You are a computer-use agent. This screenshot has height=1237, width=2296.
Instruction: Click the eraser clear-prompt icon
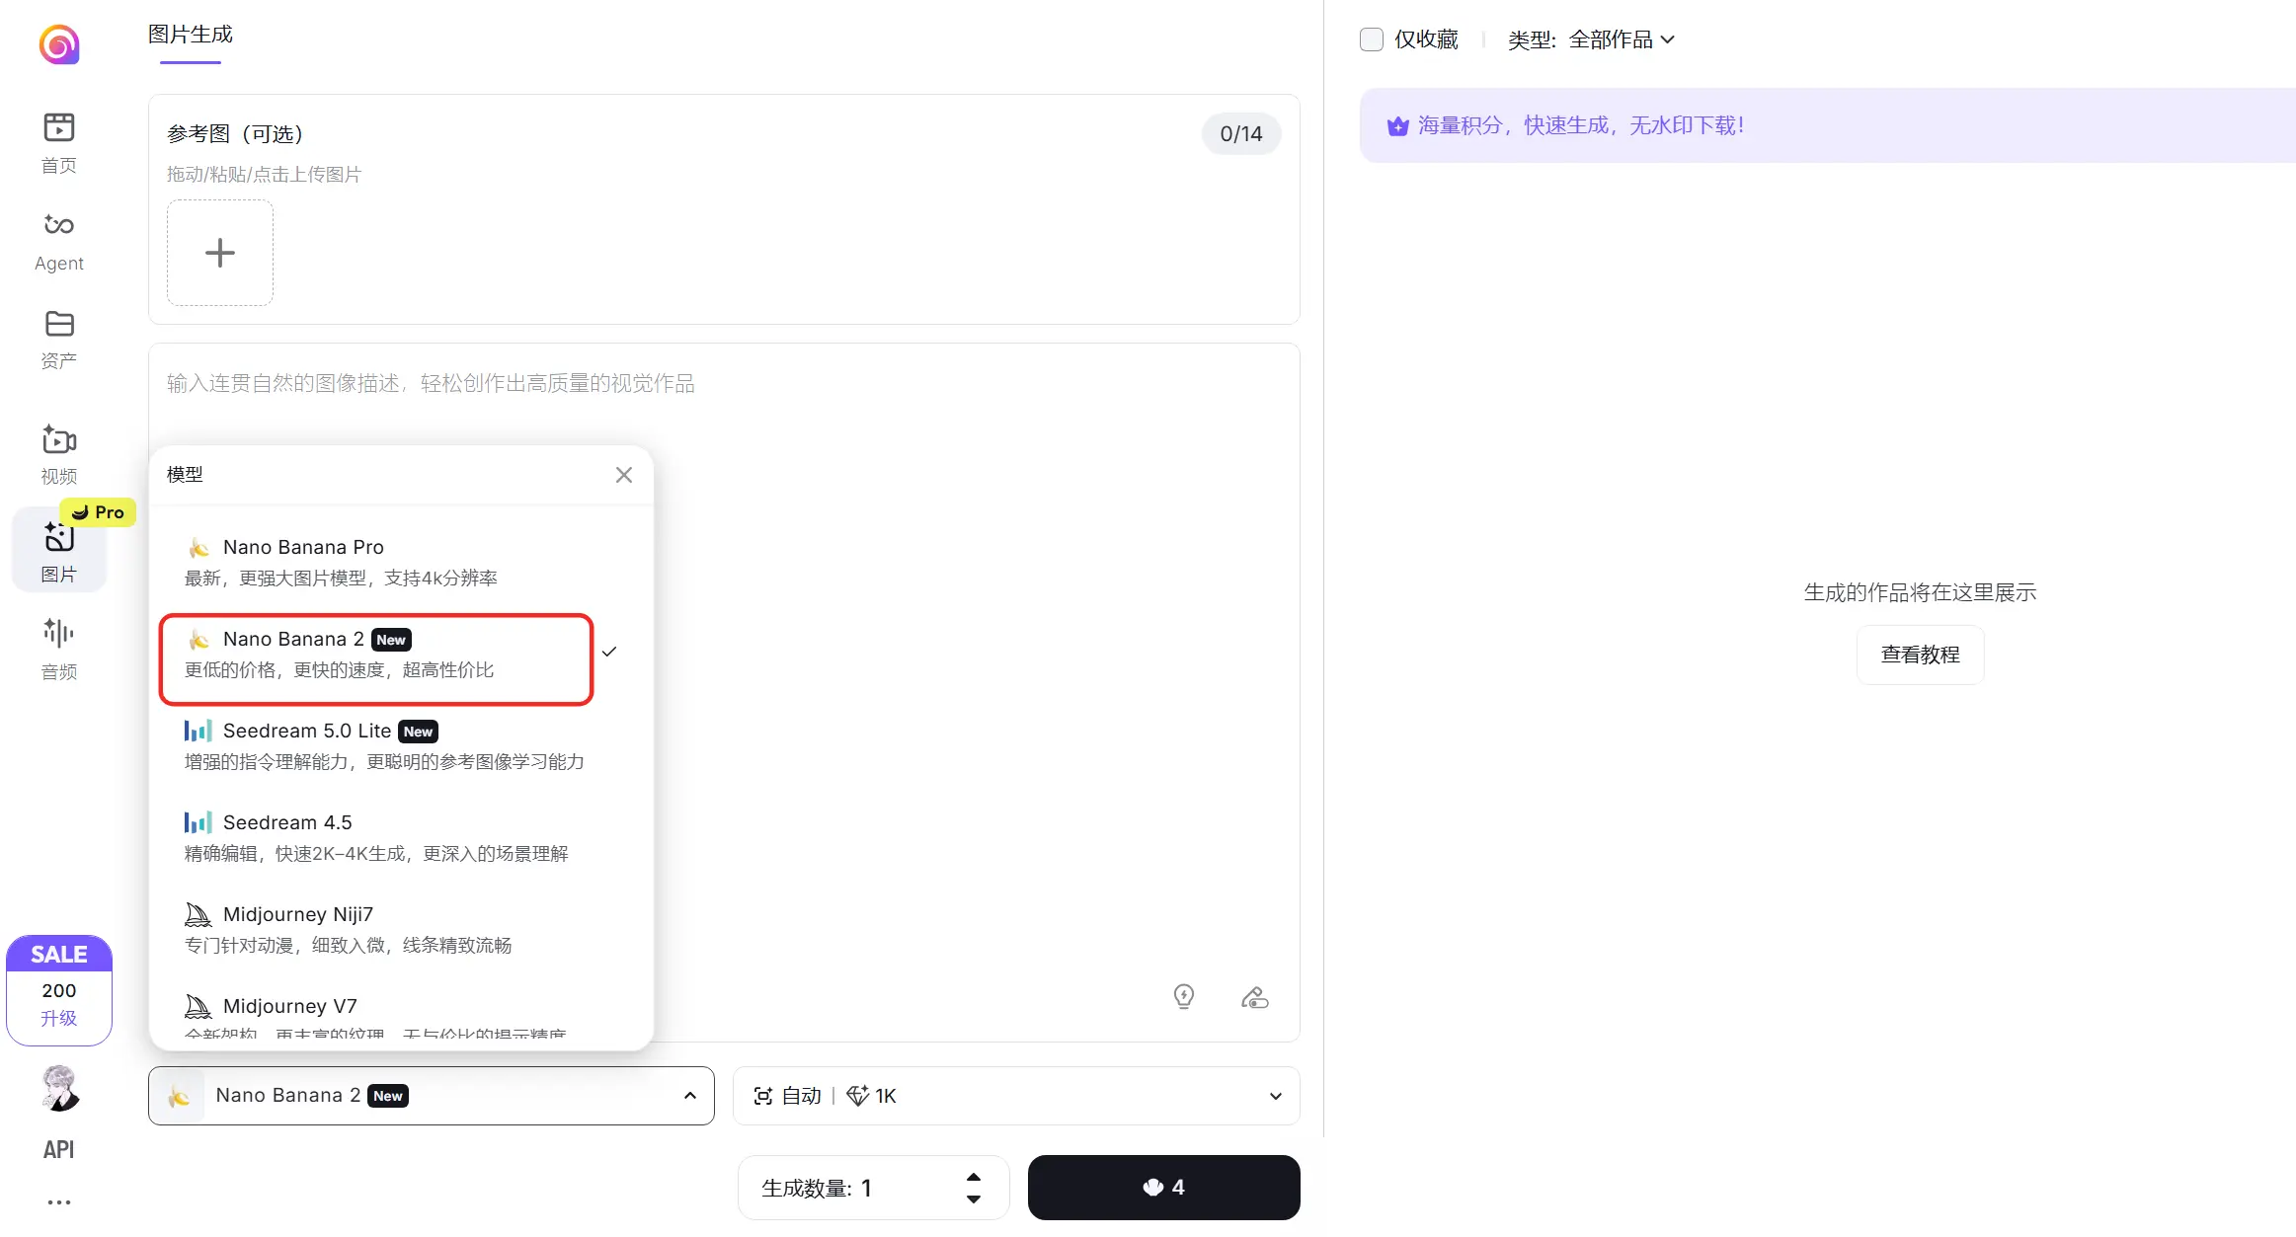tap(1254, 997)
